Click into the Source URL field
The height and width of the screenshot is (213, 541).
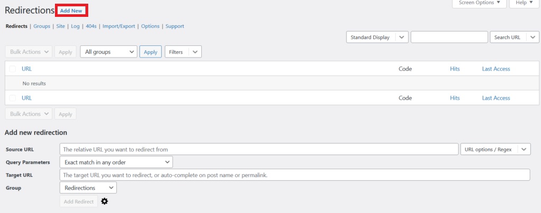tap(259, 149)
